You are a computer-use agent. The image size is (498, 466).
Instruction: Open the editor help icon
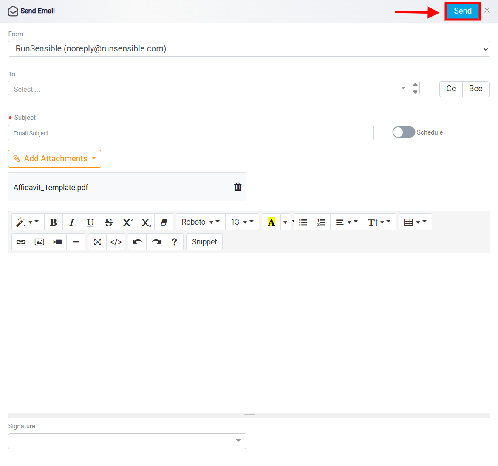[174, 242]
